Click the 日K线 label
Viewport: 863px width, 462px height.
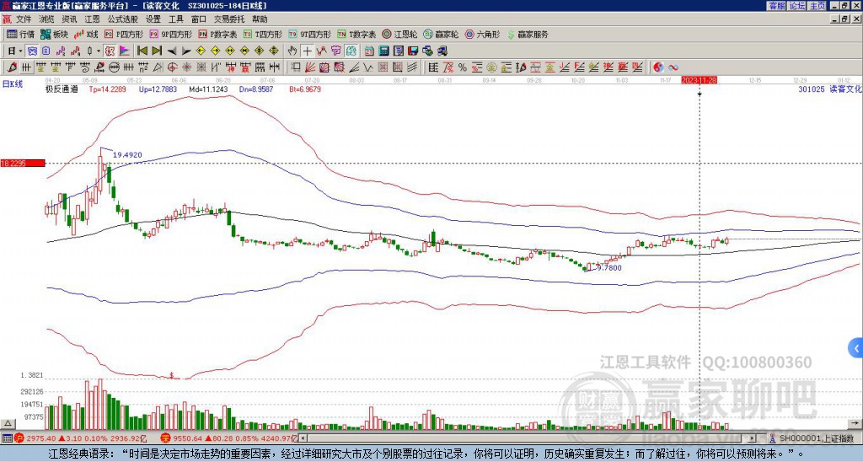pyautogui.click(x=13, y=83)
